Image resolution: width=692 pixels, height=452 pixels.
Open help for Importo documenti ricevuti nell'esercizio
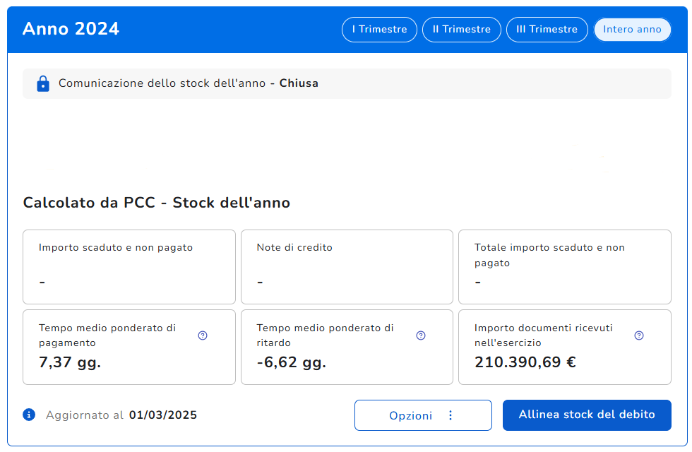pyautogui.click(x=639, y=335)
